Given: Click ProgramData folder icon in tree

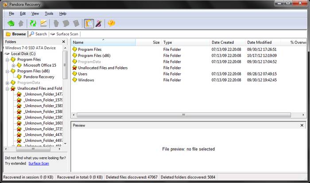Looking at the screenshot, I should 13,83.
